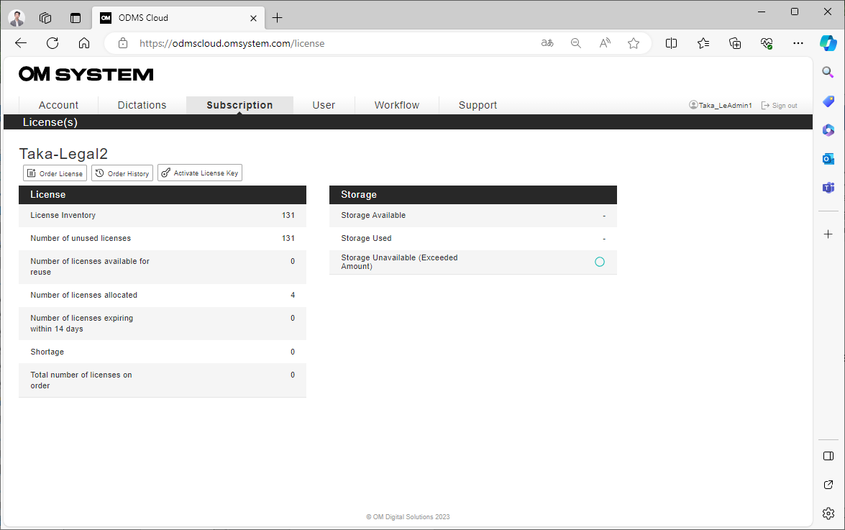Screen dimensions: 845x530
Task: Click Activate License Key
Action: (199, 173)
